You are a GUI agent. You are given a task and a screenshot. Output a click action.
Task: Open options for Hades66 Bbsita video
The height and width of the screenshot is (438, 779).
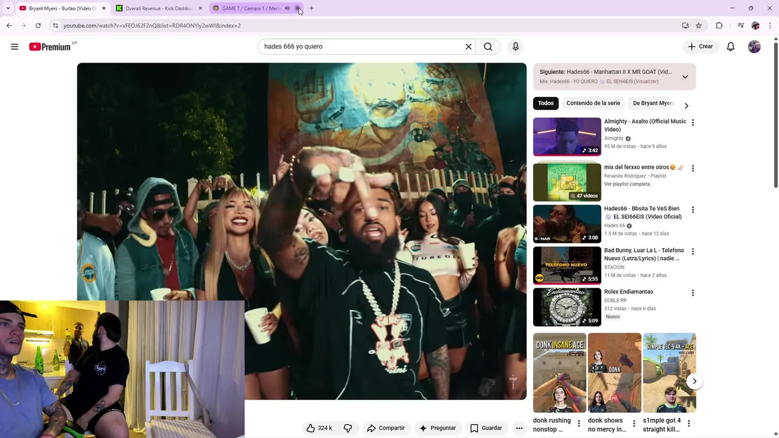pos(693,209)
